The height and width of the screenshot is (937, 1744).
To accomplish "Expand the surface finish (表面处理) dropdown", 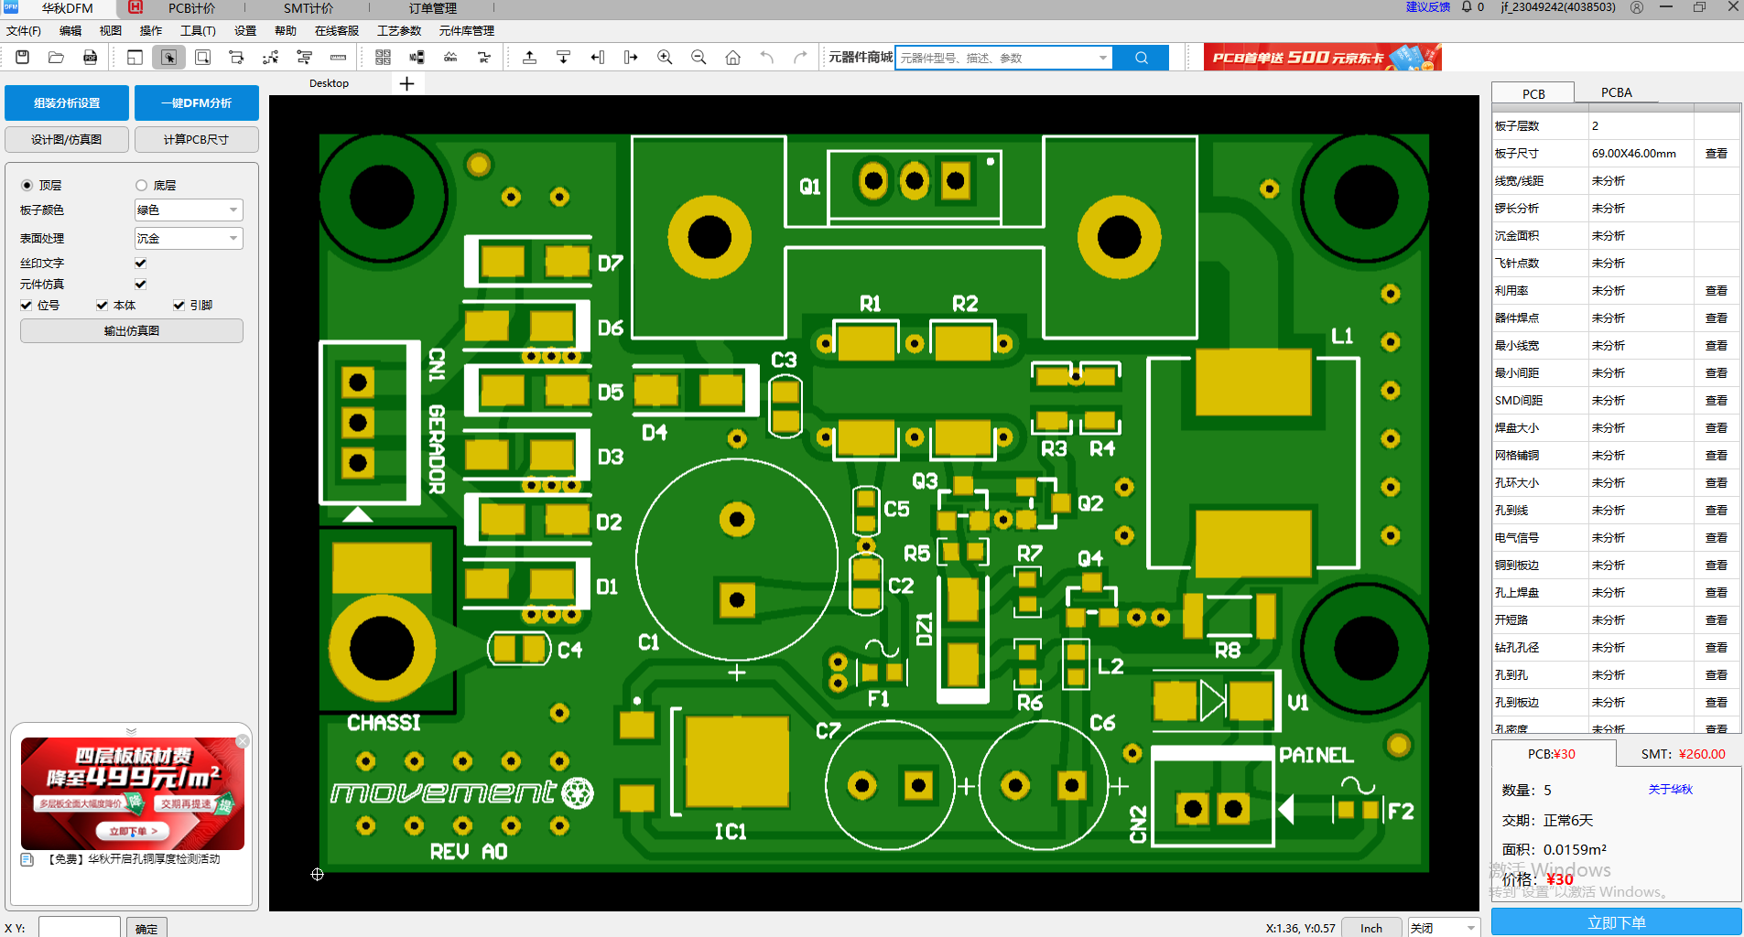I will pos(189,239).
